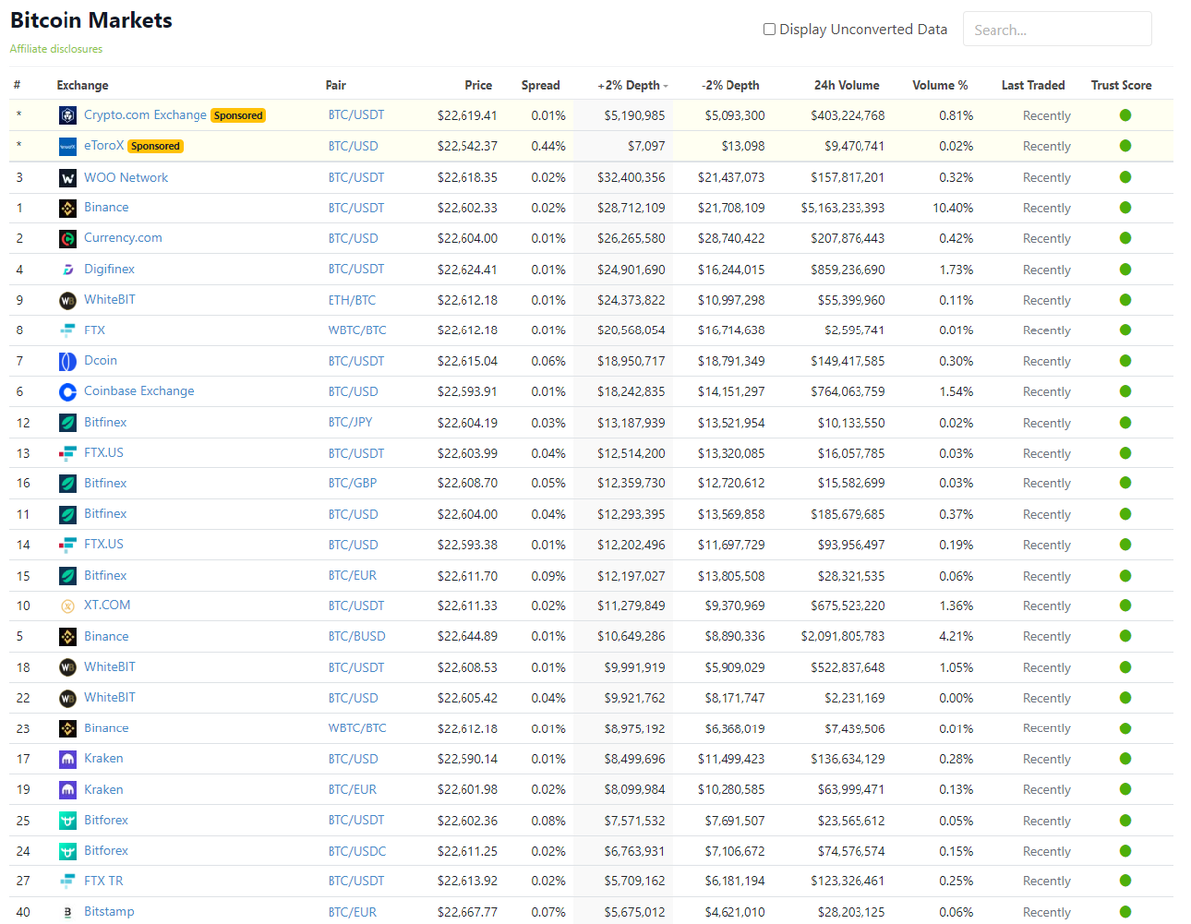Click the 10.40% volume percentage

click(x=953, y=208)
